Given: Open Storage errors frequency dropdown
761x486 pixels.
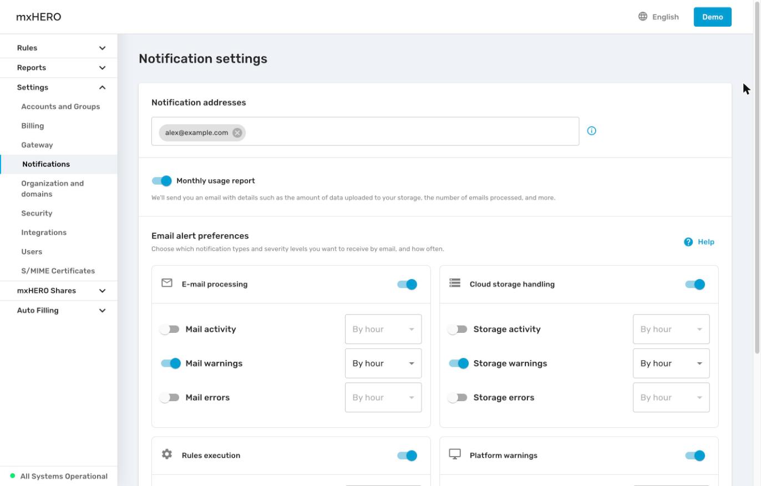Looking at the screenshot, I should click(x=671, y=398).
